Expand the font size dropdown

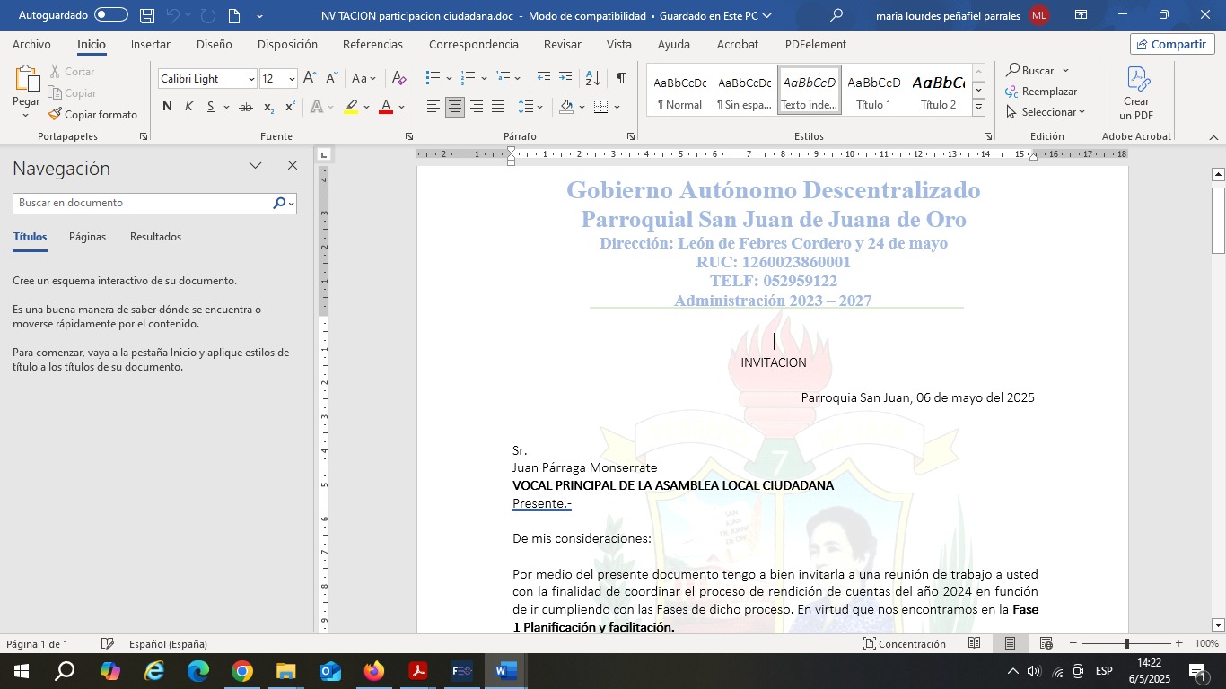tap(292, 79)
